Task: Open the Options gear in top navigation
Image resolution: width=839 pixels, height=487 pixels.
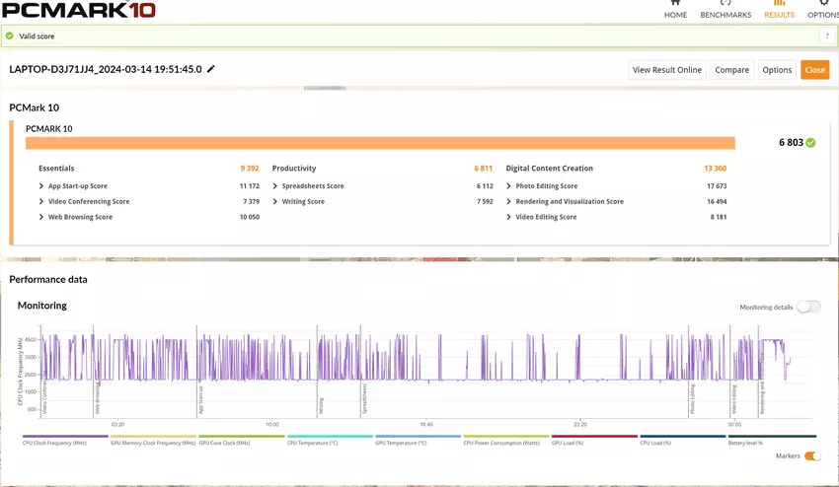Action: click(823, 10)
